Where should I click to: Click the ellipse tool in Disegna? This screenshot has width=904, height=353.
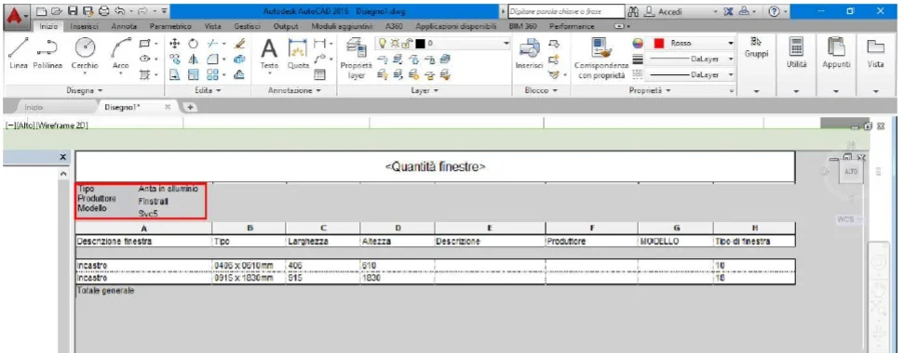click(144, 59)
